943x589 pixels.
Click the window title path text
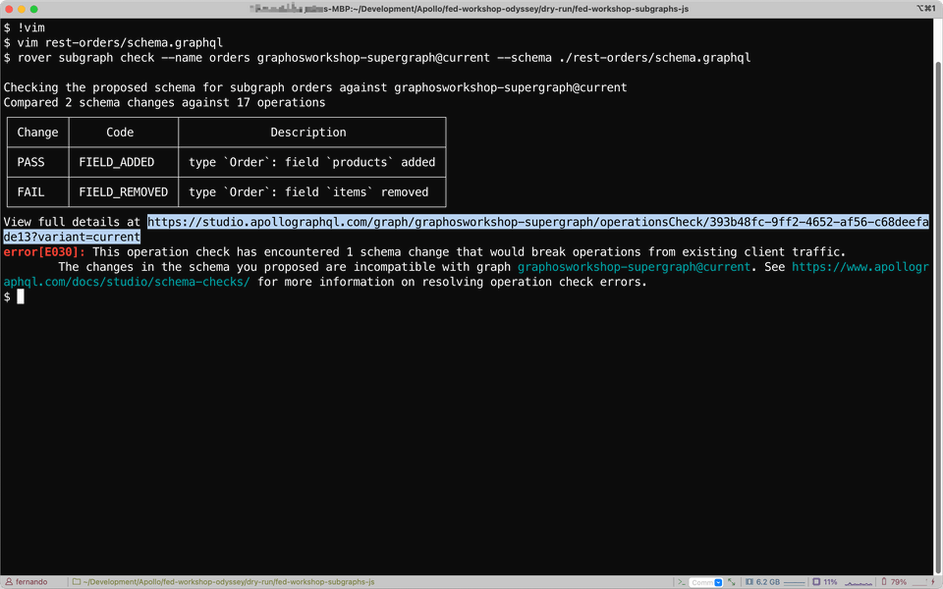click(470, 9)
